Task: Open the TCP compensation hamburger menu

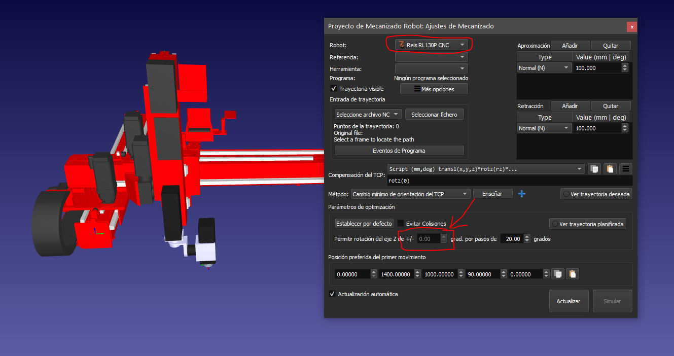Action: pyautogui.click(x=626, y=169)
